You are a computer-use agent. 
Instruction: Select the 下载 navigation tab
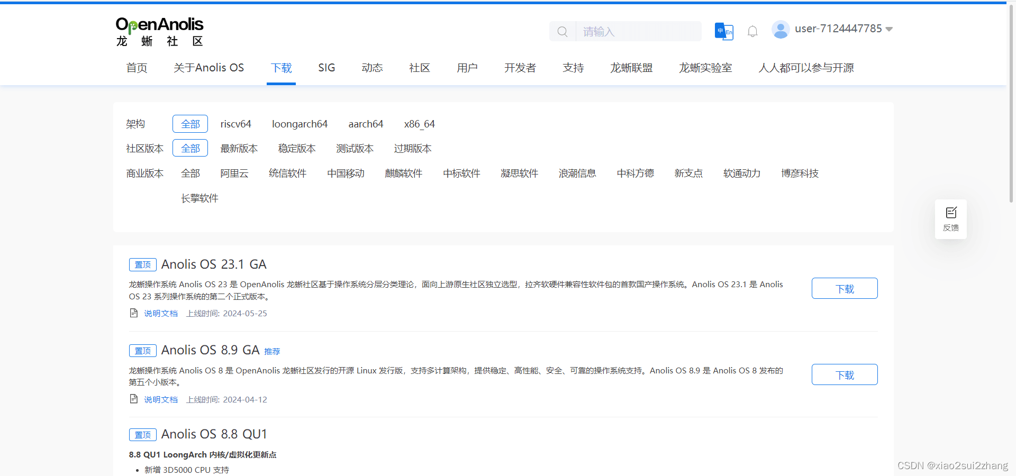point(281,68)
